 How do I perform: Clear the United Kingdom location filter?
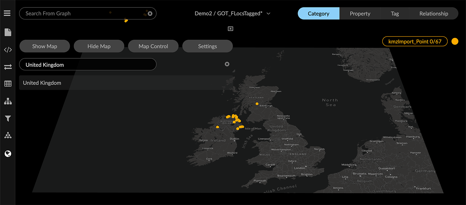[x=227, y=64]
